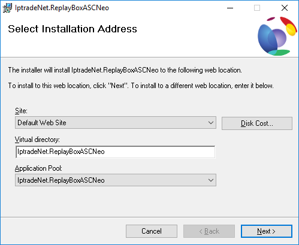The width and height of the screenshot is (299, 245).
Task: Minimize the installer window
Action: (x=230, y=8)
